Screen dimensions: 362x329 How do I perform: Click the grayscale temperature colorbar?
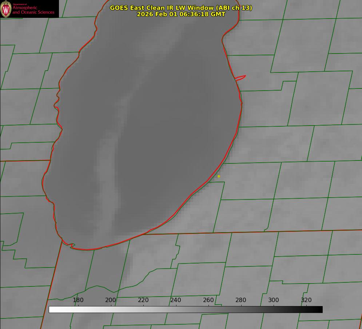[186, 309]
